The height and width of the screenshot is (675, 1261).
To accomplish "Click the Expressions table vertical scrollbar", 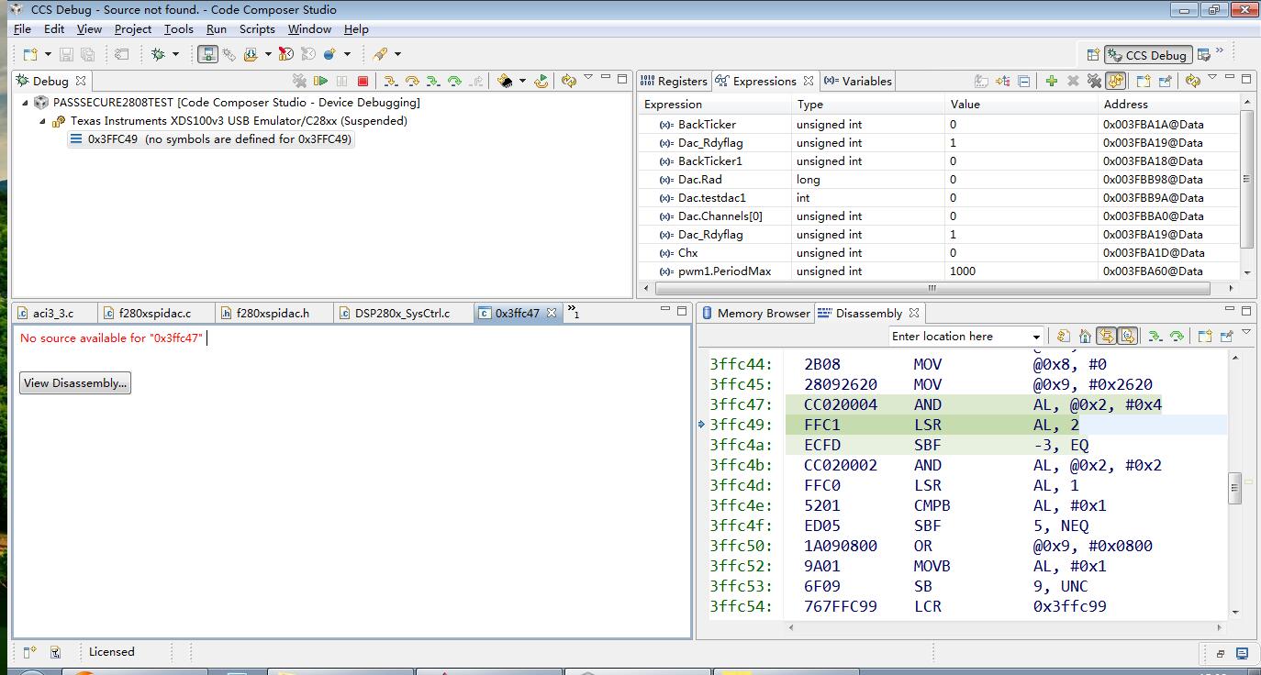I will 1245,179.
